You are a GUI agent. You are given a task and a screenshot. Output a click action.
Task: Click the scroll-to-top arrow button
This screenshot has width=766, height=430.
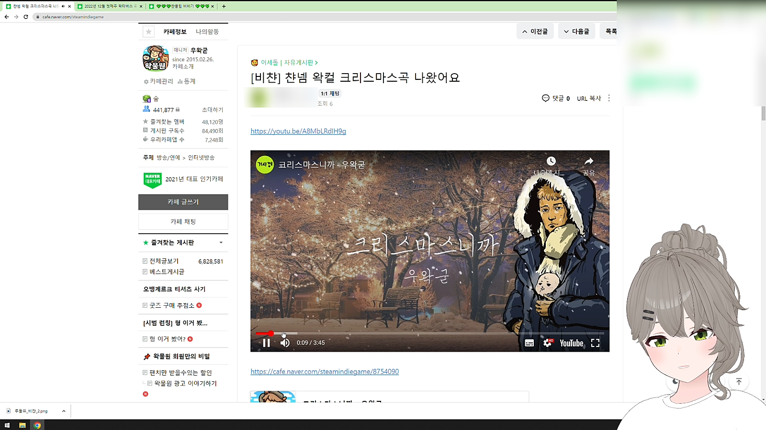click(739, 382)
